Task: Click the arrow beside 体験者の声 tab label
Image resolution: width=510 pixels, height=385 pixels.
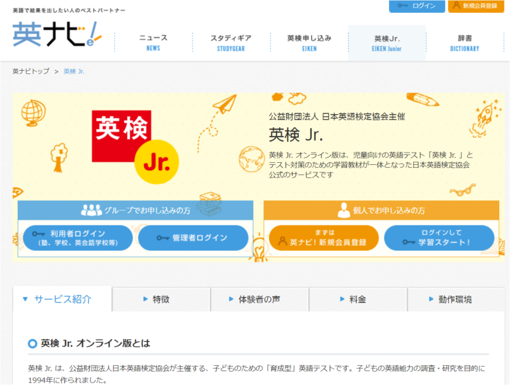Action: tap(231, 299)
